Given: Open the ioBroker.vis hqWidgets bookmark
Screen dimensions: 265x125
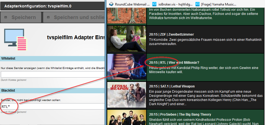Looking at the screenshot, I should 173,4.
